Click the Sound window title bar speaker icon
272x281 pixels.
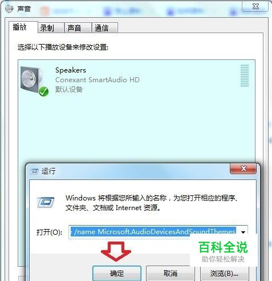9,9
